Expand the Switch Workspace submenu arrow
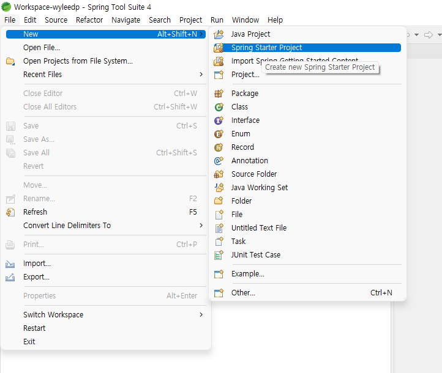 [201, 314]
